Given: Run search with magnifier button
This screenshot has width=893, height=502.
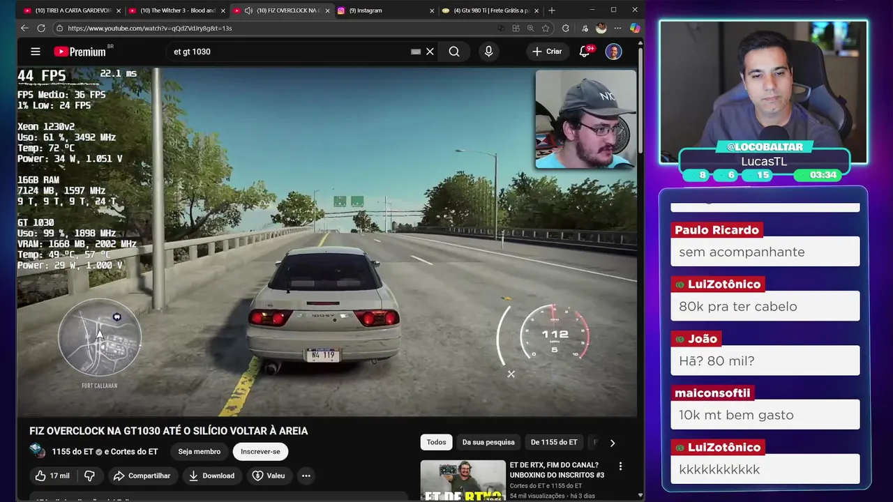Looking at the screenshot, I should coord(454,52).
